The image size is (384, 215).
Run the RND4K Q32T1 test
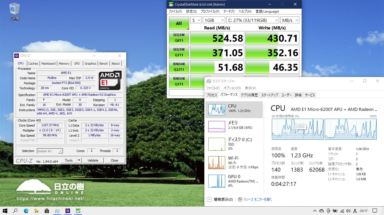point(179,67)
